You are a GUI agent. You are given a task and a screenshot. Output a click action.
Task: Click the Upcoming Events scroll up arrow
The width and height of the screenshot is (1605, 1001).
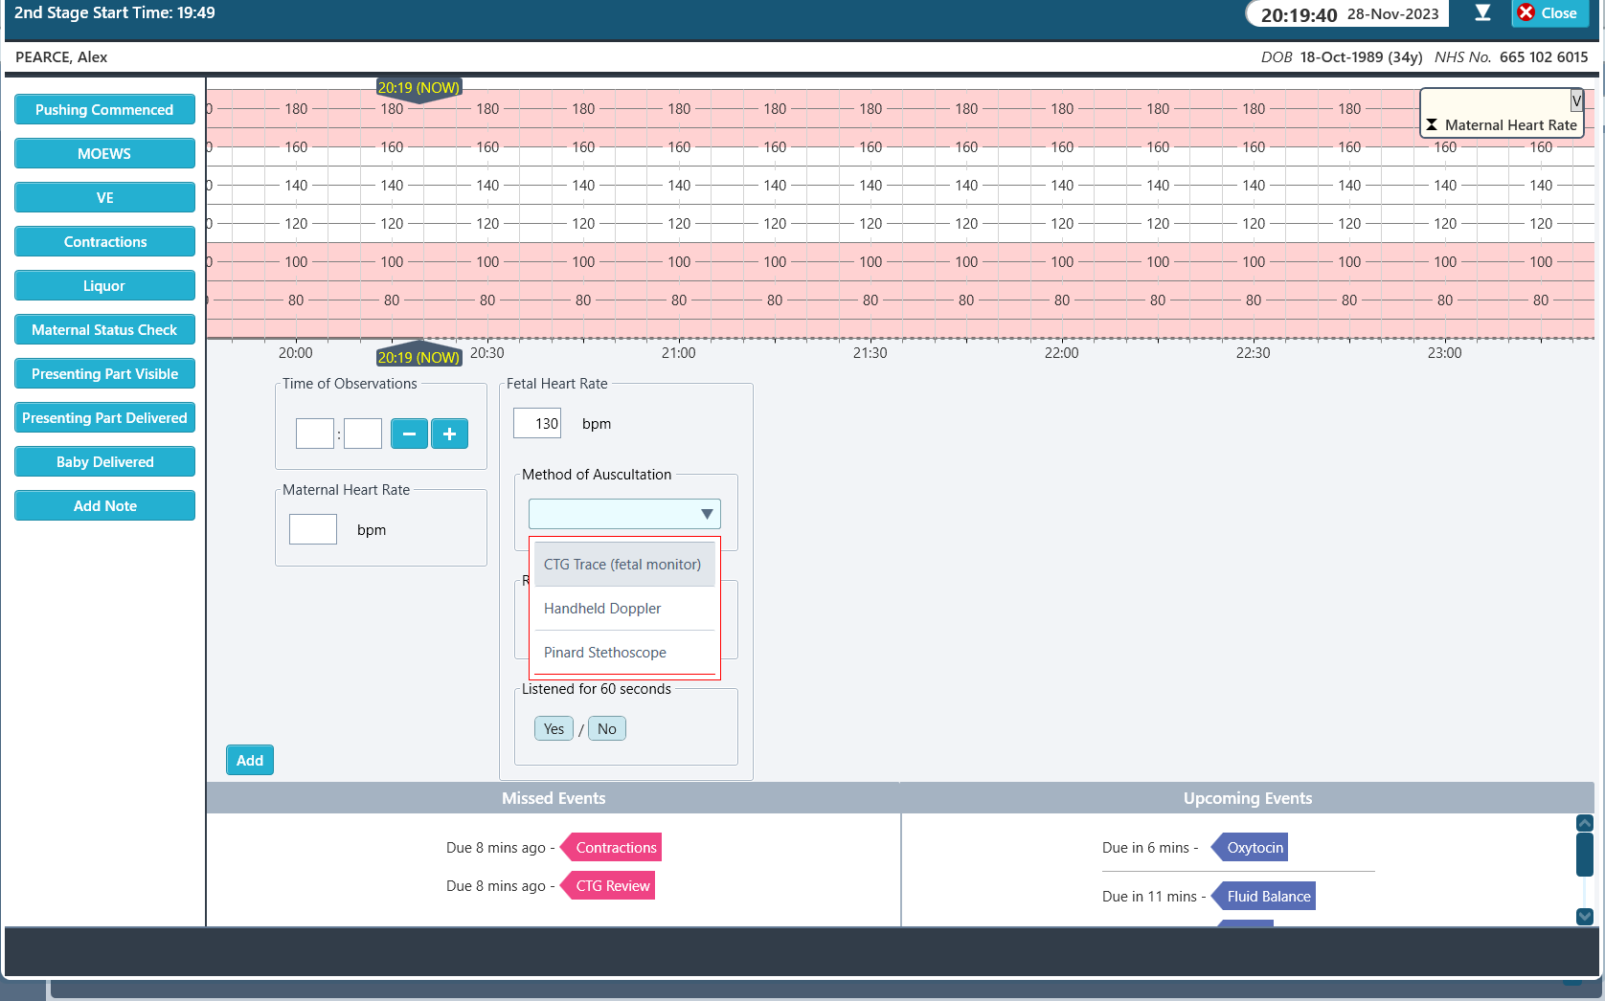pyautogui.click(x=1584, y=823)
